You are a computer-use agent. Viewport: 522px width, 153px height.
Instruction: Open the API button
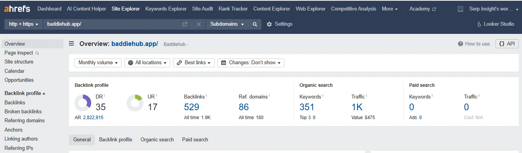[507, 44]
